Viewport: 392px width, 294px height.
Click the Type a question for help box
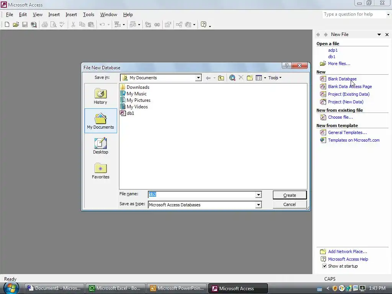coord(354,15)
